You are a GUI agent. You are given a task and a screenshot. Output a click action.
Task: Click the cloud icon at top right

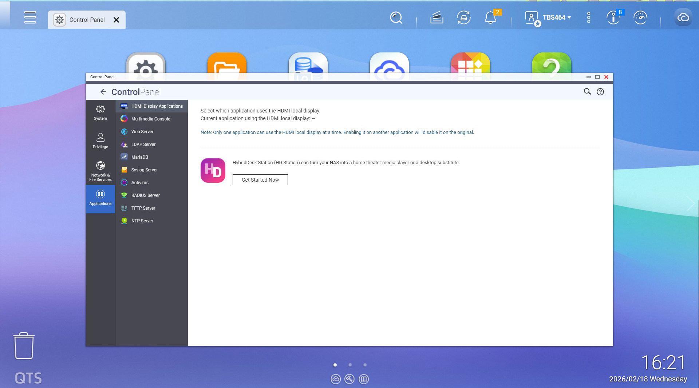coord(683,17)
